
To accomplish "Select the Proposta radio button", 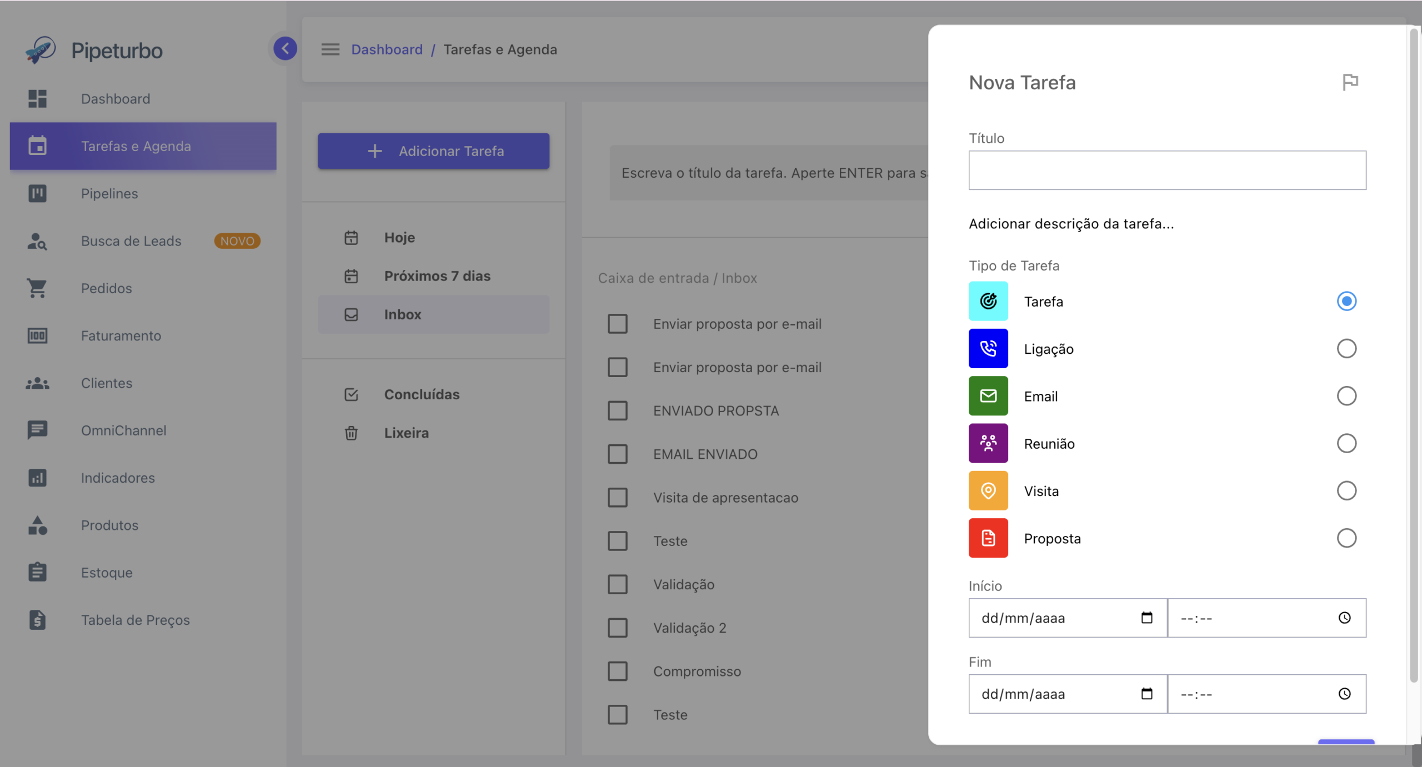I will tap(1346, 538).
